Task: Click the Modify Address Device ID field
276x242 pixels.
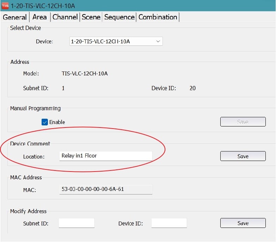Action: pos(169,223)
